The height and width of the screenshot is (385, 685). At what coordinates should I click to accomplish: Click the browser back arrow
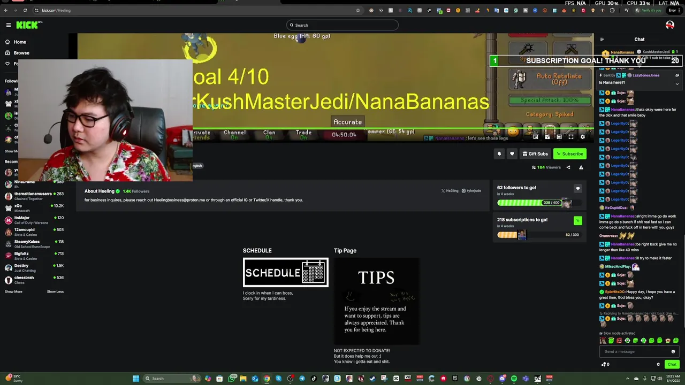coord(6,10)
